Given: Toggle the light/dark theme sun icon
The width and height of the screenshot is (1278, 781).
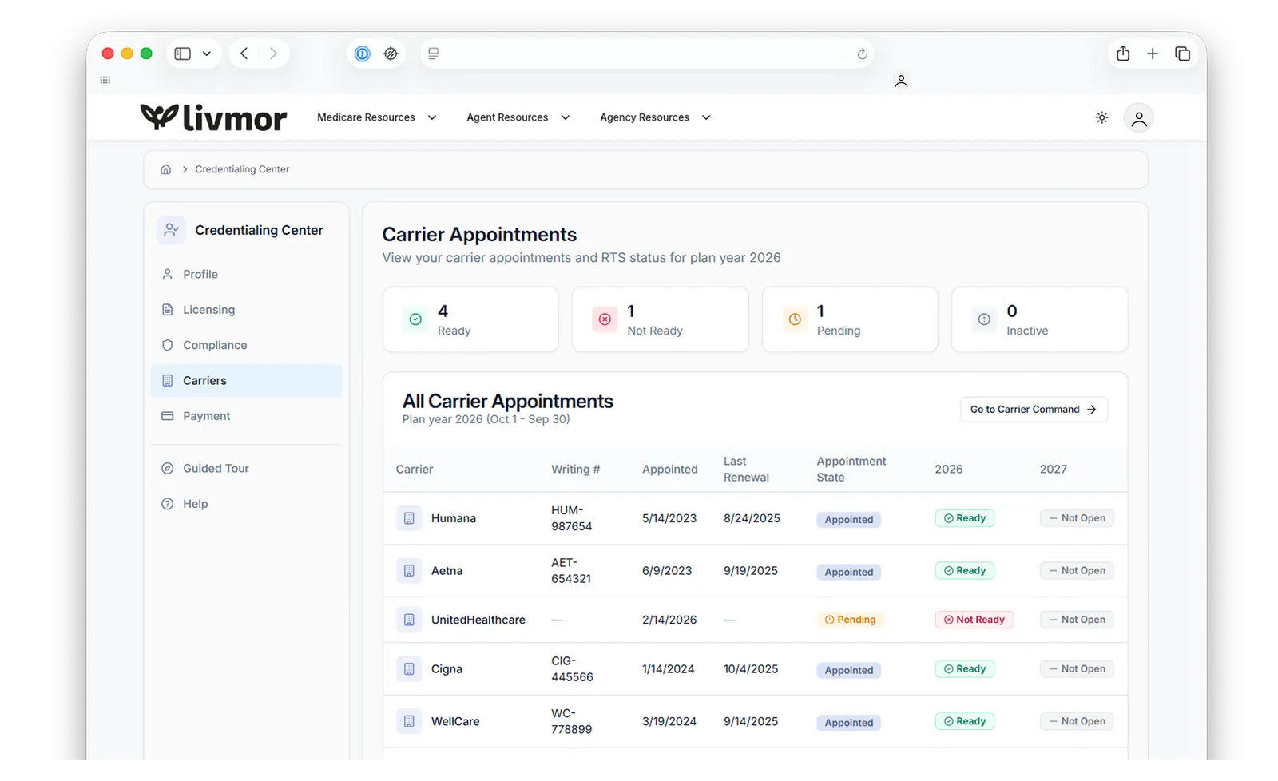Looking at the screenshot, I should click(1101, 117).
